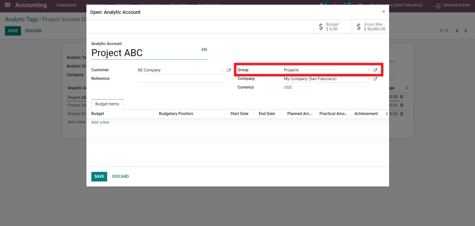Go to previous record arrow
This screenshot has height=226, width=475.
pyautogui.click(x=457, y=31)
